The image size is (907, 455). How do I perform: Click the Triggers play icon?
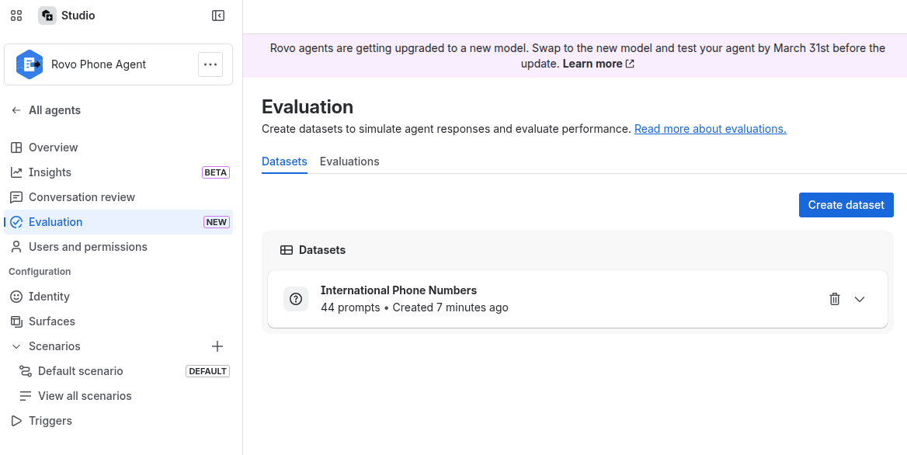[x=16, y=421]
